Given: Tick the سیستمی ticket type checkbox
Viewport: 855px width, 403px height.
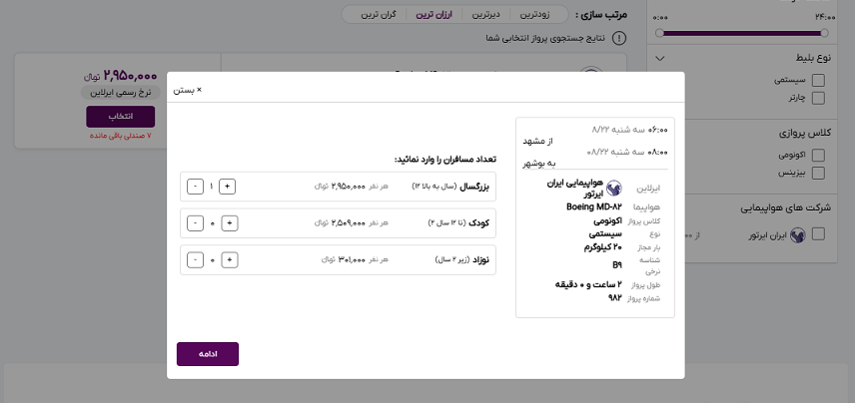Looking at the screenshot, I should 818,81.
